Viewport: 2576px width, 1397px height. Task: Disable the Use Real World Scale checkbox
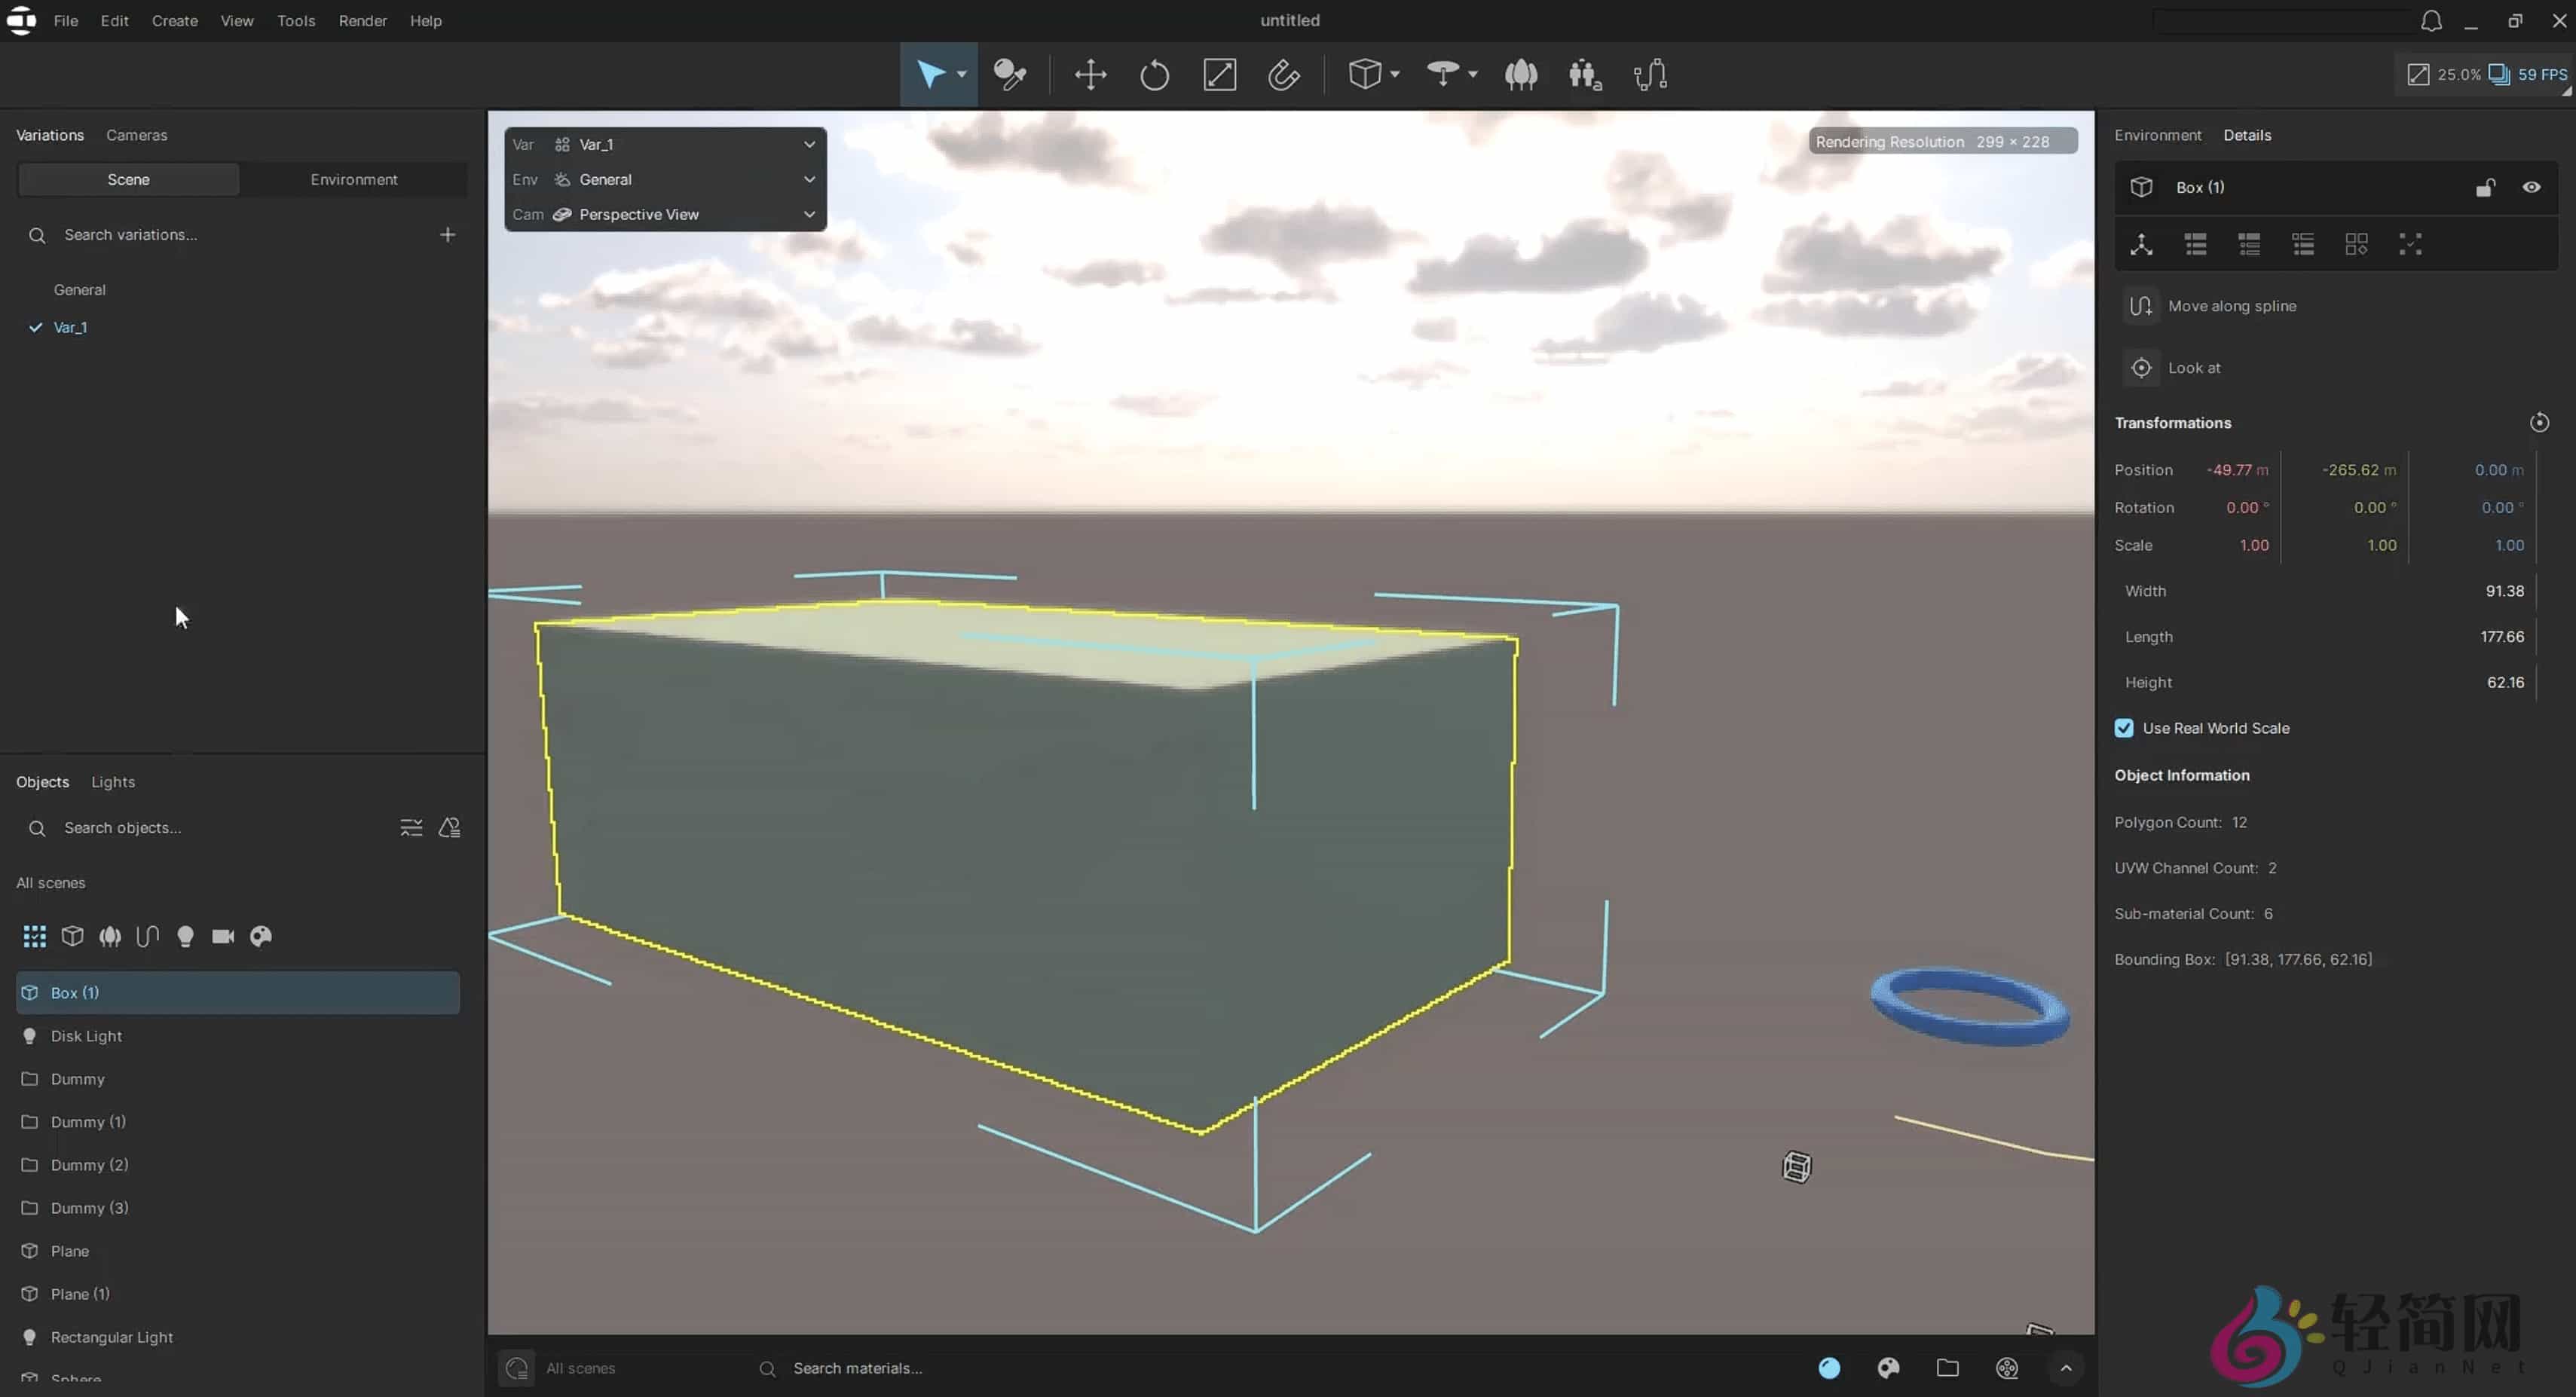pyautogui.click(x=2124, y=727)
